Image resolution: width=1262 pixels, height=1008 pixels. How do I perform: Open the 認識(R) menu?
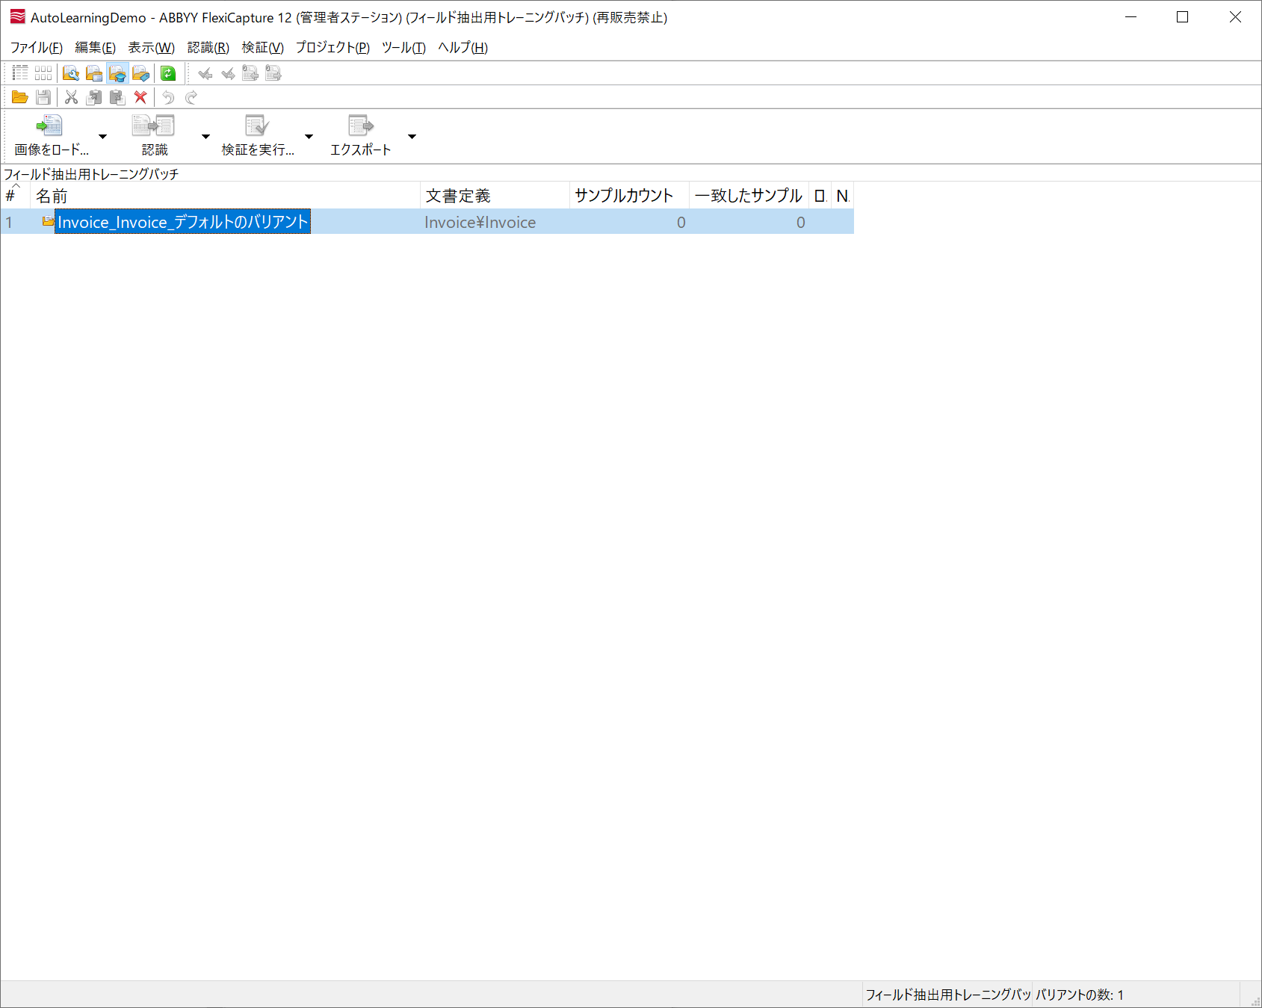[x=208, y=48]
